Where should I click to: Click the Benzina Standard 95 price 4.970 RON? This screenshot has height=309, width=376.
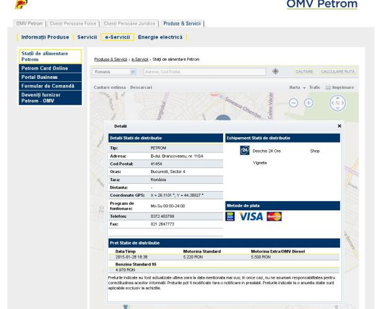[x=125, y=270]
